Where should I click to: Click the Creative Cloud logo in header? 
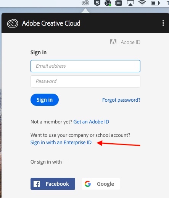click(x=13, y=23)
